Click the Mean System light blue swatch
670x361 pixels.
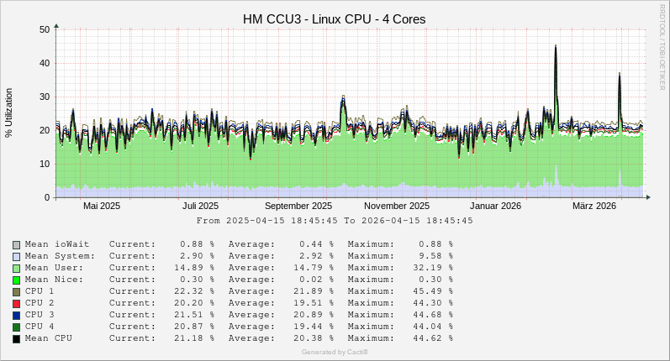[16, 256]
